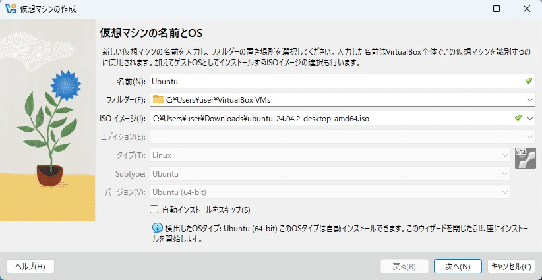The image size is (542, 280).
Task: Open the タイプ dropdown showing Linux
Action: [x=330, y=155]
